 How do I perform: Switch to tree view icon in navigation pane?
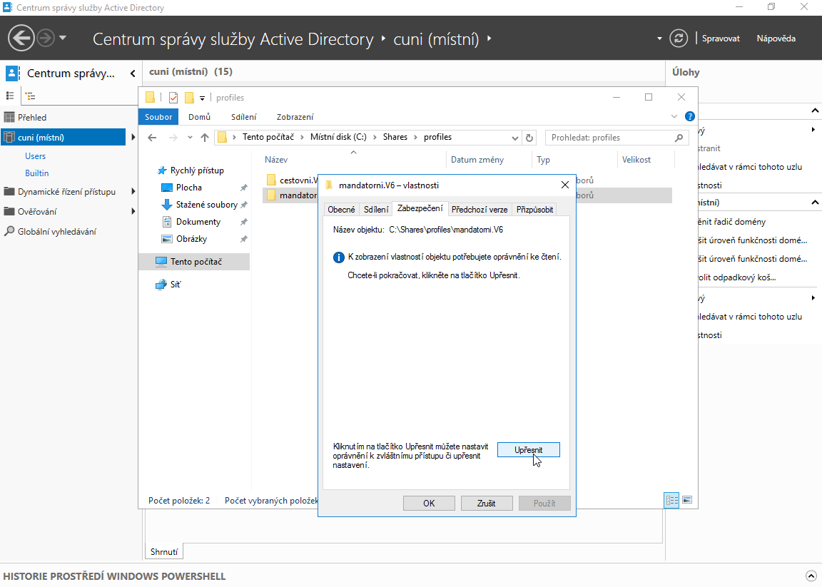click(x=31, y=96)
